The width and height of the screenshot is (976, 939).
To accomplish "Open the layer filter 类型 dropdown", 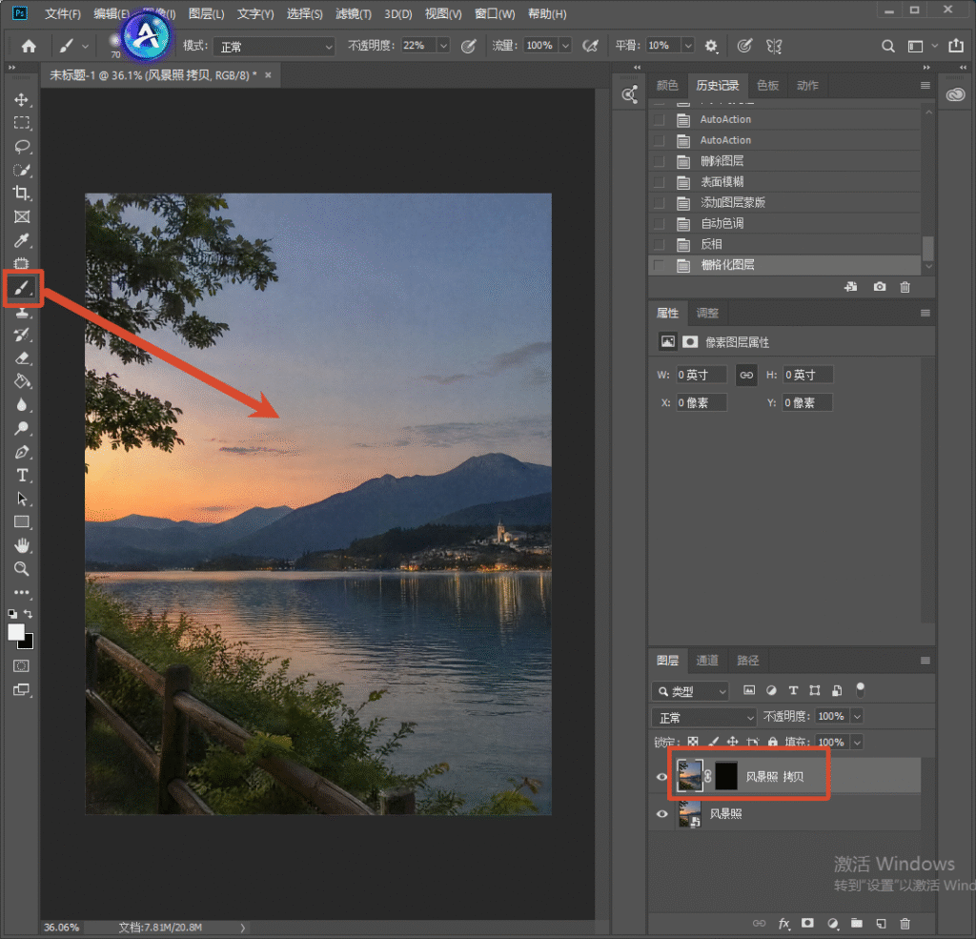I will click(690, 691).
